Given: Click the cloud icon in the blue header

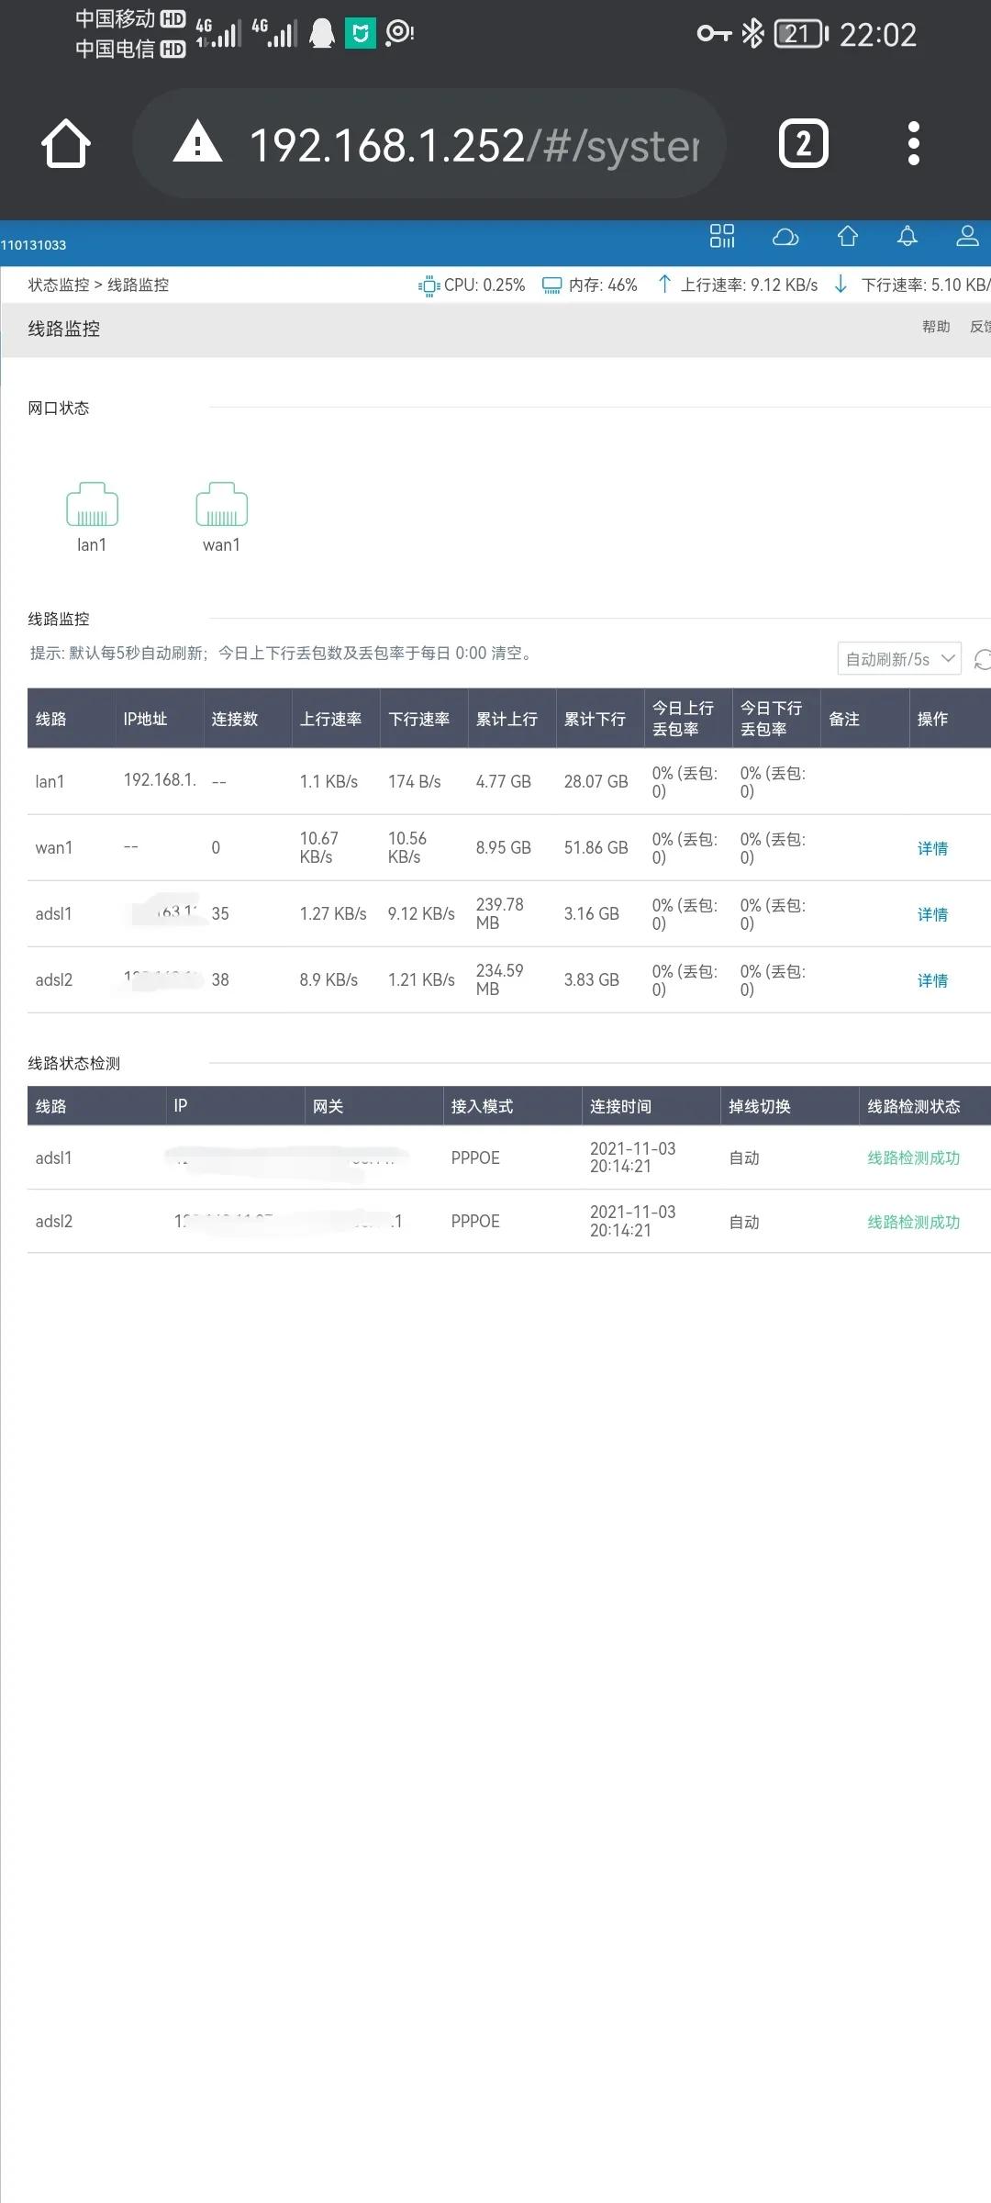Looking at the screenshot, I should pos(785,238).
